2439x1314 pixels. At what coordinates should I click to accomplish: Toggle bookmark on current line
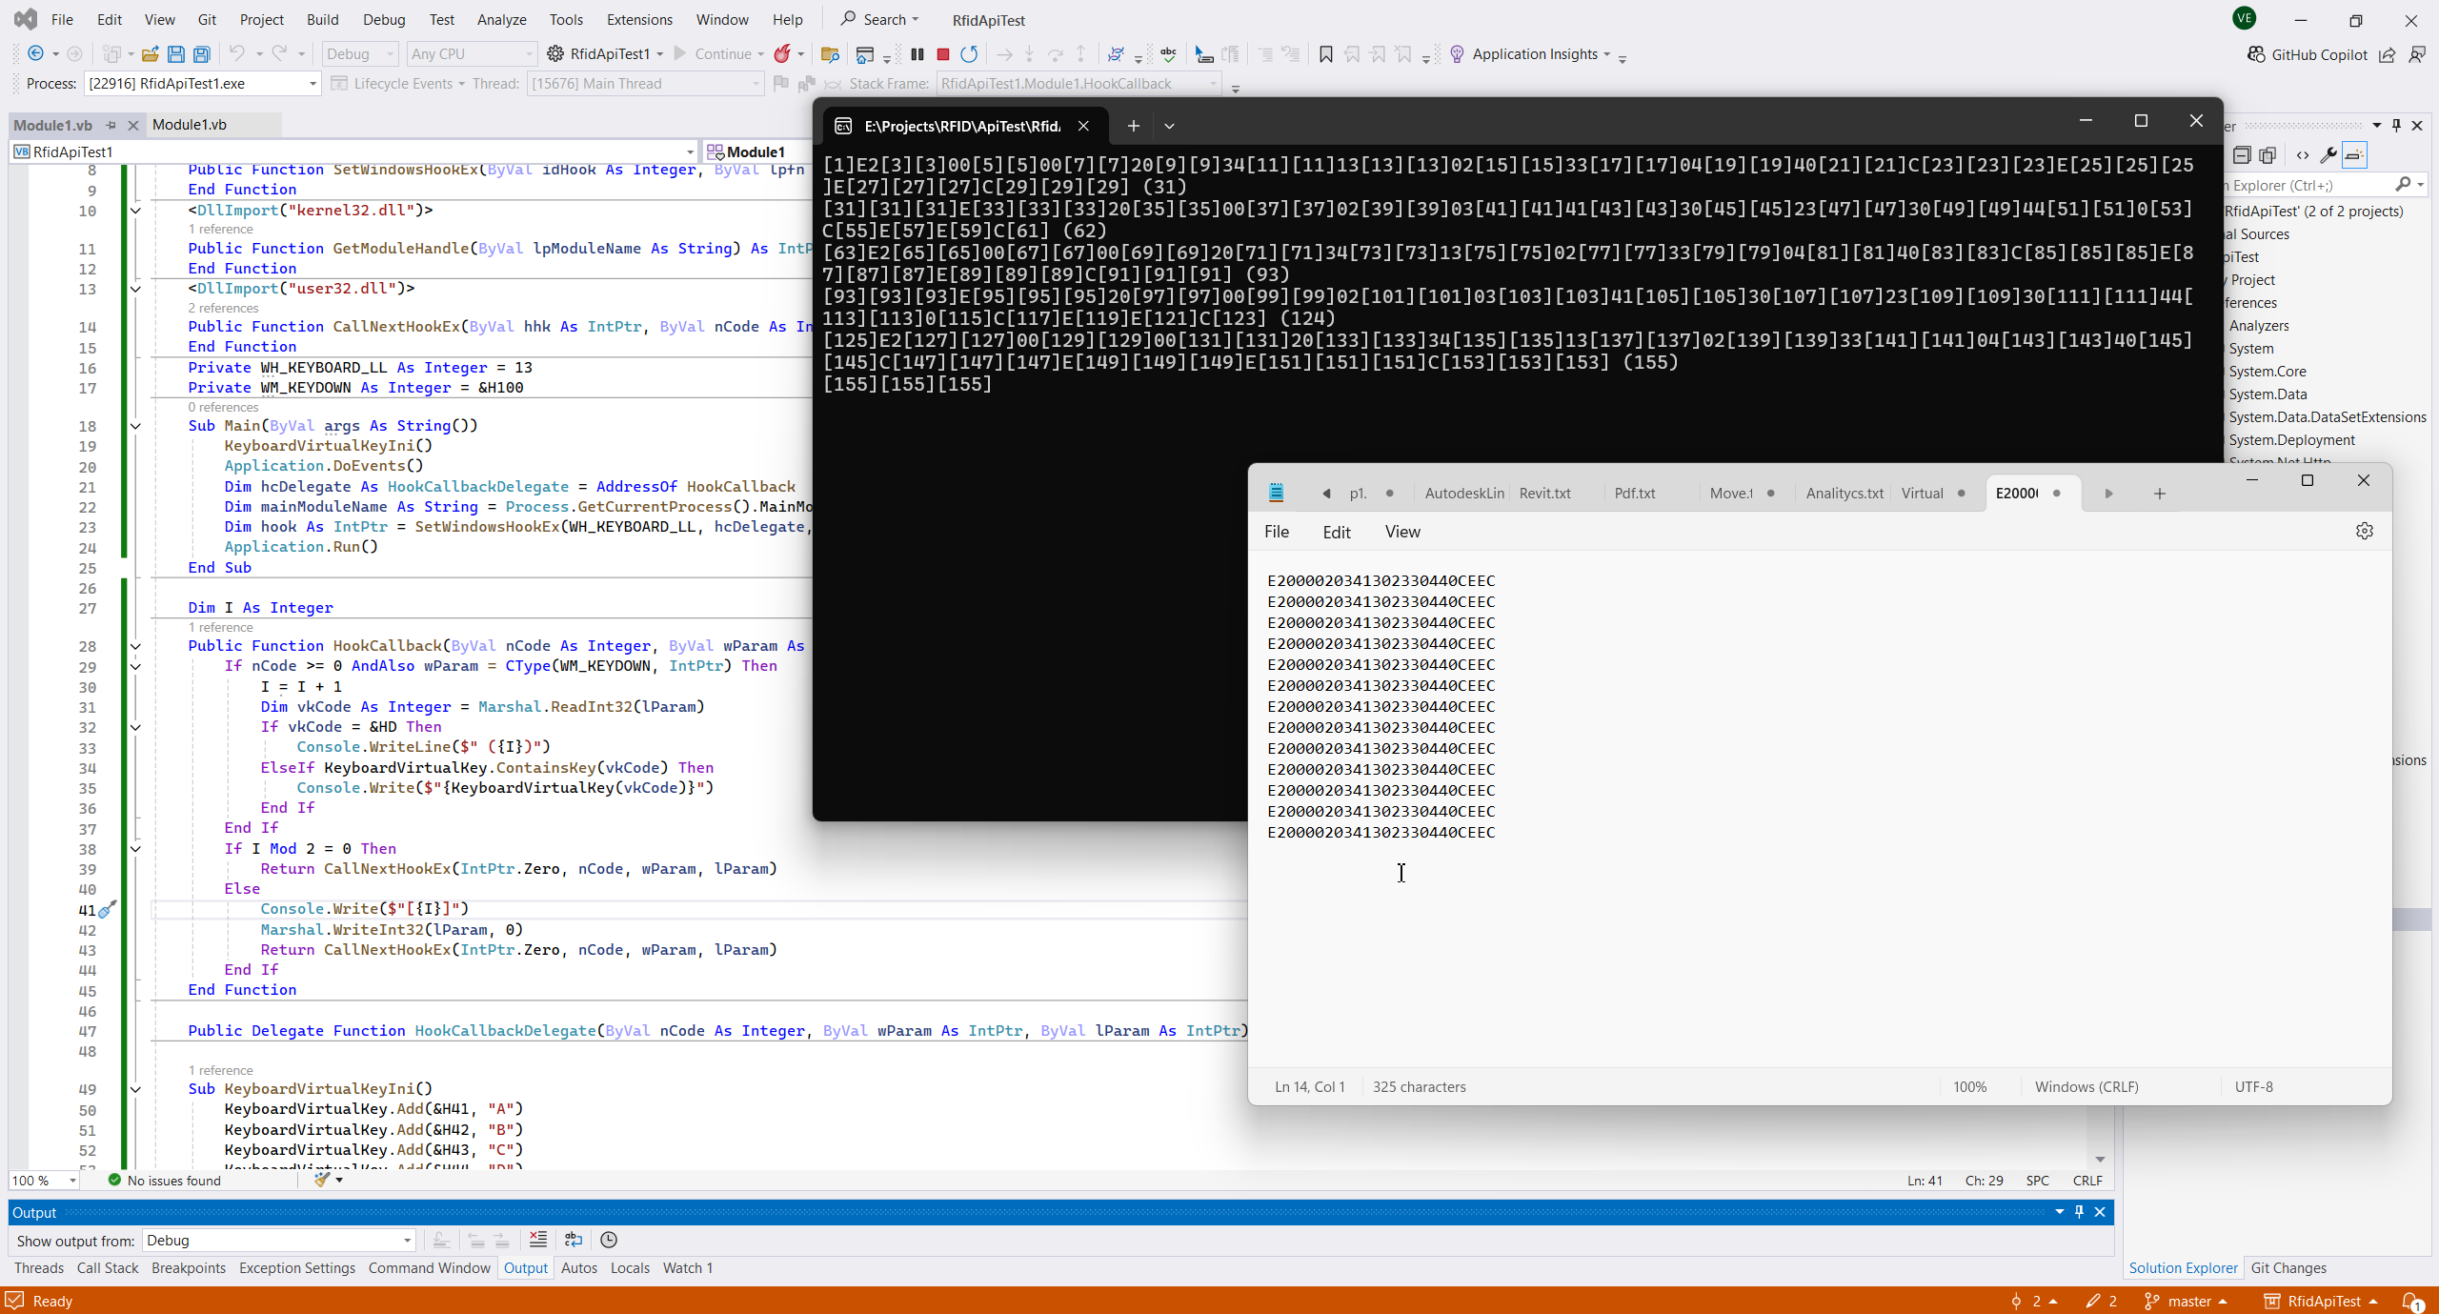(1325, 54)
